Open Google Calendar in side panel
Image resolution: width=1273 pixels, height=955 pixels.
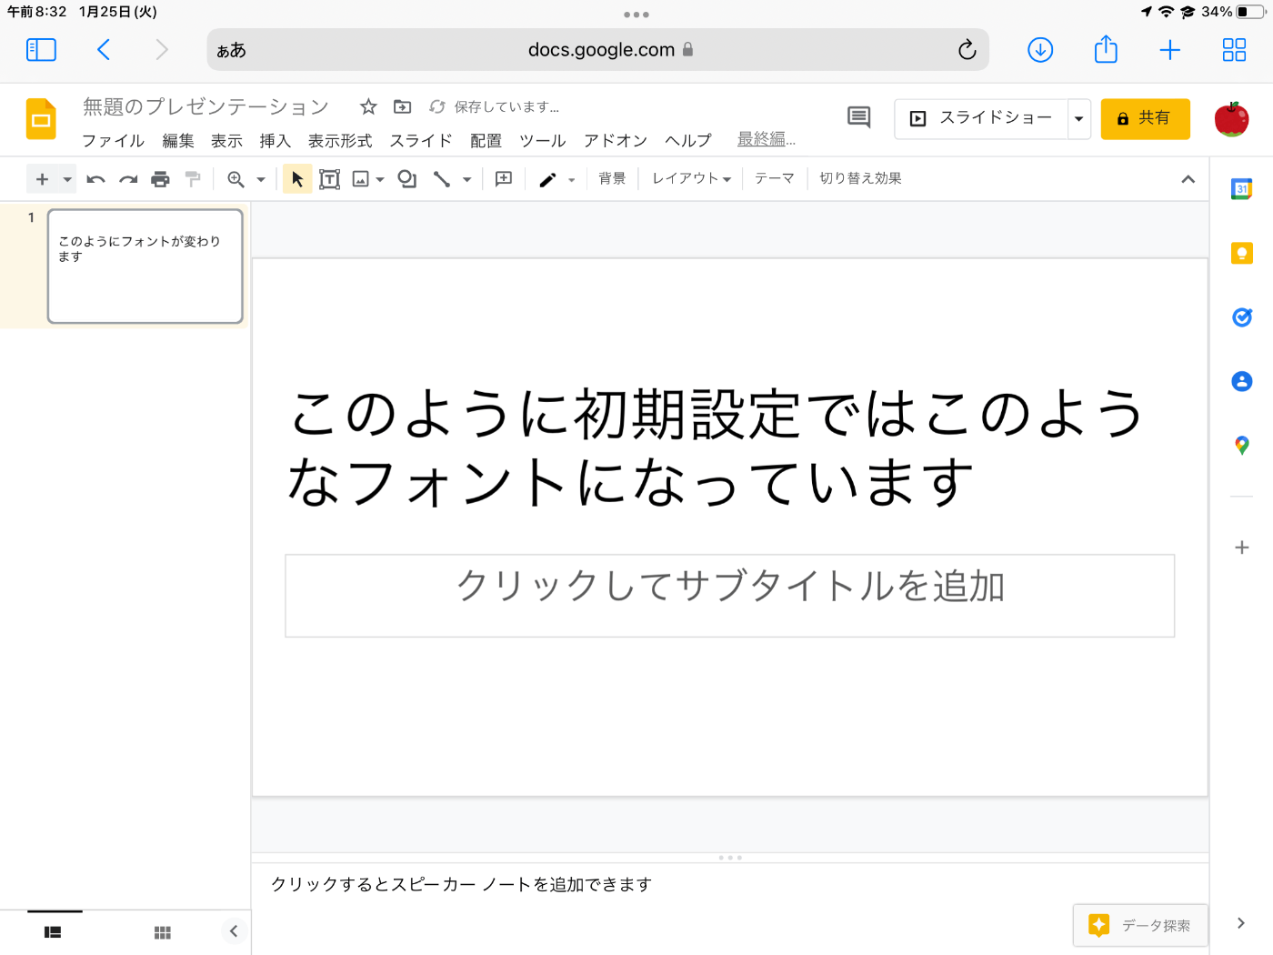[x=1242, y=189]
